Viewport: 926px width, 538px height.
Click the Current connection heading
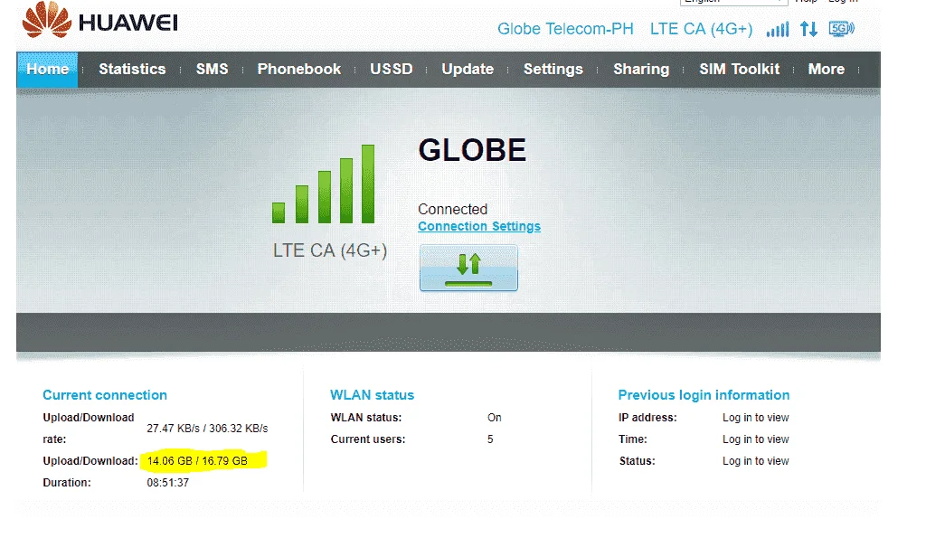(x=105, y=395)
